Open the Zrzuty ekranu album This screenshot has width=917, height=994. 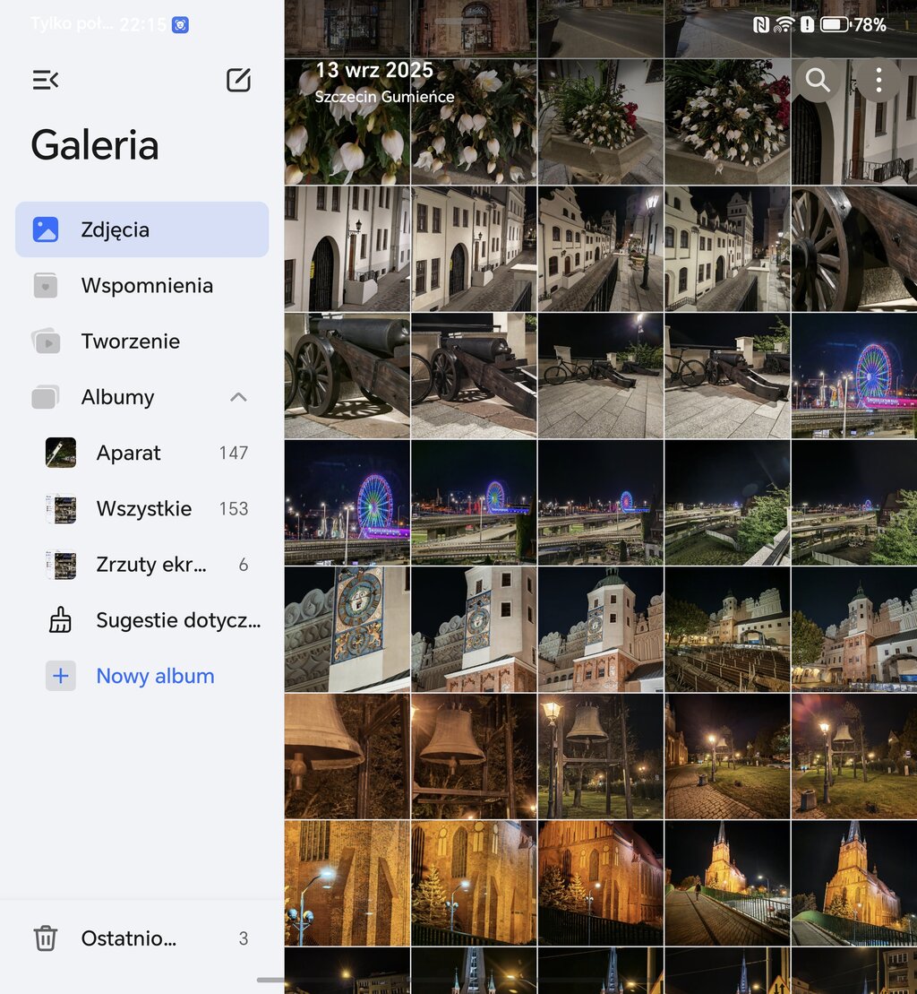(150, 565)
